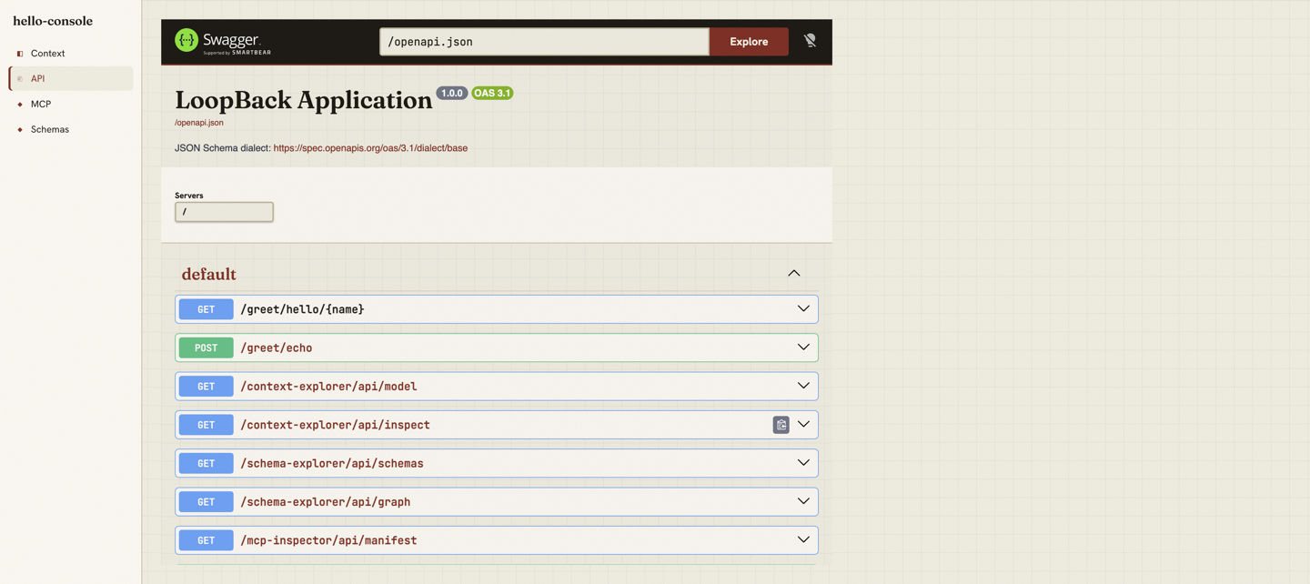1310x584 pixels.
Task: Click the GET badge for /schema-explorer/api/graph
Action: 207,501
